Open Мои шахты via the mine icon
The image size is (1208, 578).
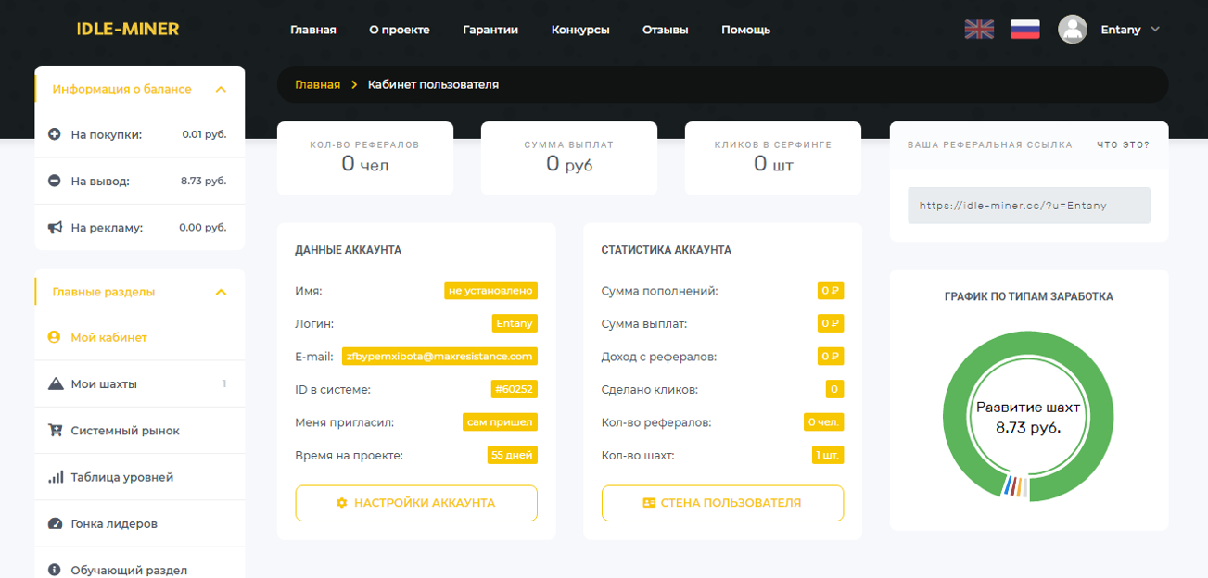click(56, 383)
